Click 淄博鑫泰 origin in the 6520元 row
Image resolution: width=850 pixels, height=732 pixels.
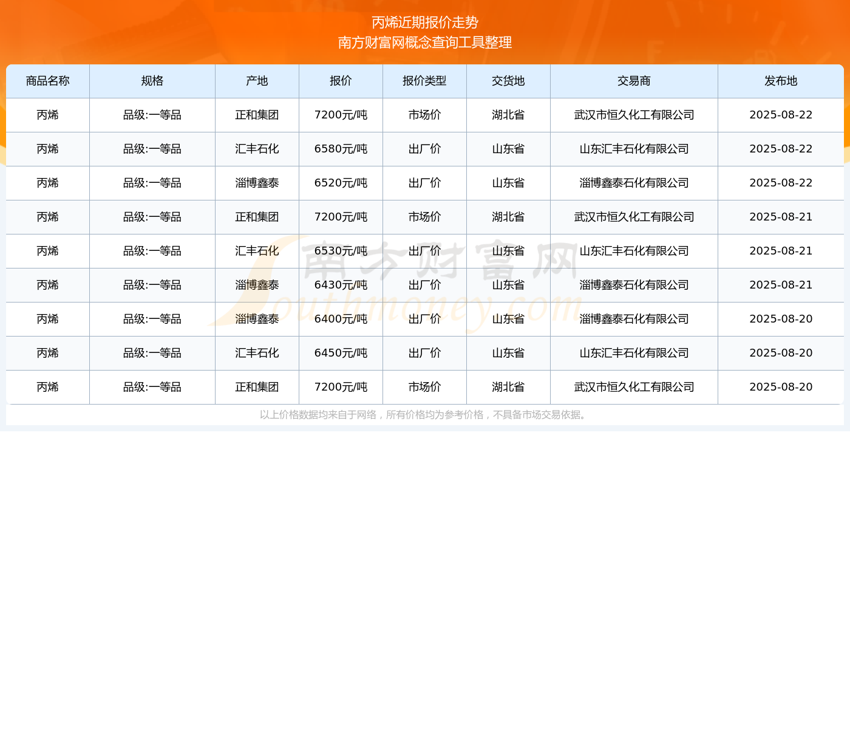click(x=257, y=183)
